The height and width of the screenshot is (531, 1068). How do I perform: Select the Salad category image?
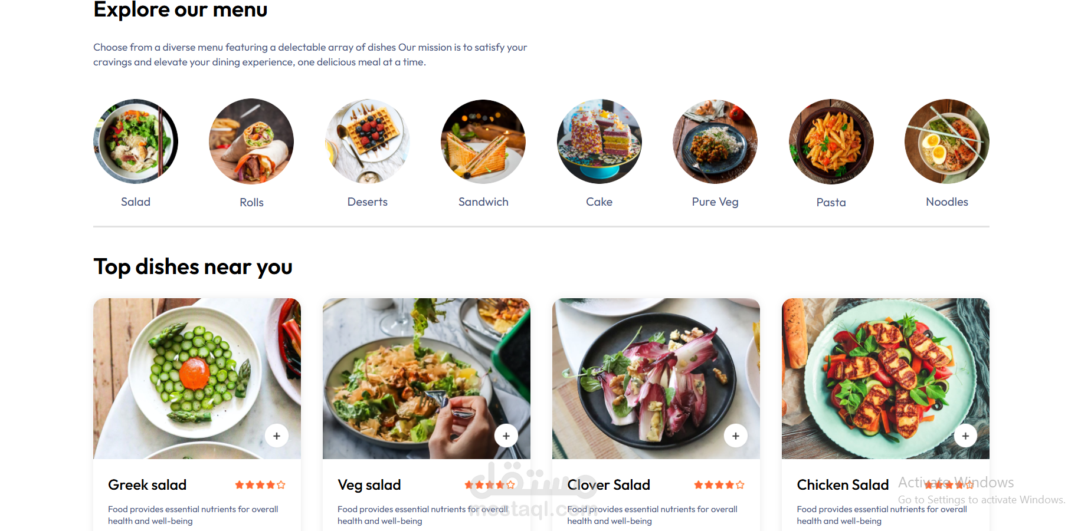[136, 141]
